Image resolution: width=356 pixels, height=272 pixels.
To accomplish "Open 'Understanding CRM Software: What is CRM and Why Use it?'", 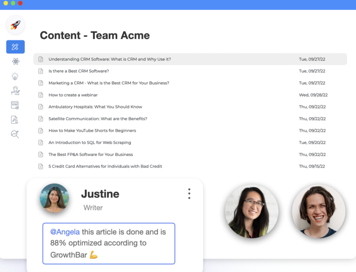I will pos(110,59).
